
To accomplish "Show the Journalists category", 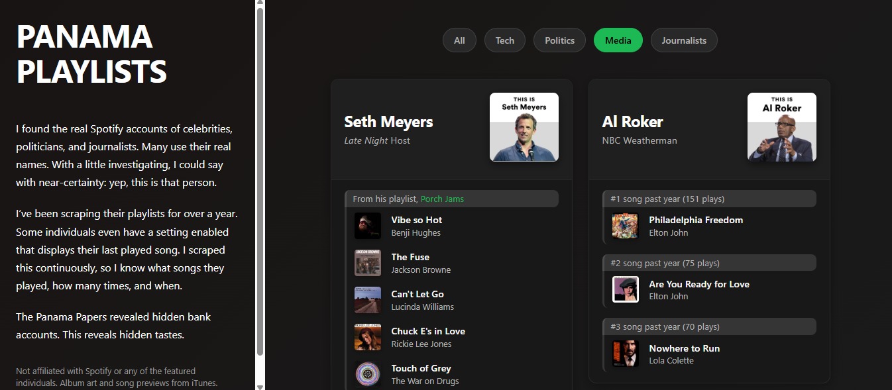I will 684,40.
